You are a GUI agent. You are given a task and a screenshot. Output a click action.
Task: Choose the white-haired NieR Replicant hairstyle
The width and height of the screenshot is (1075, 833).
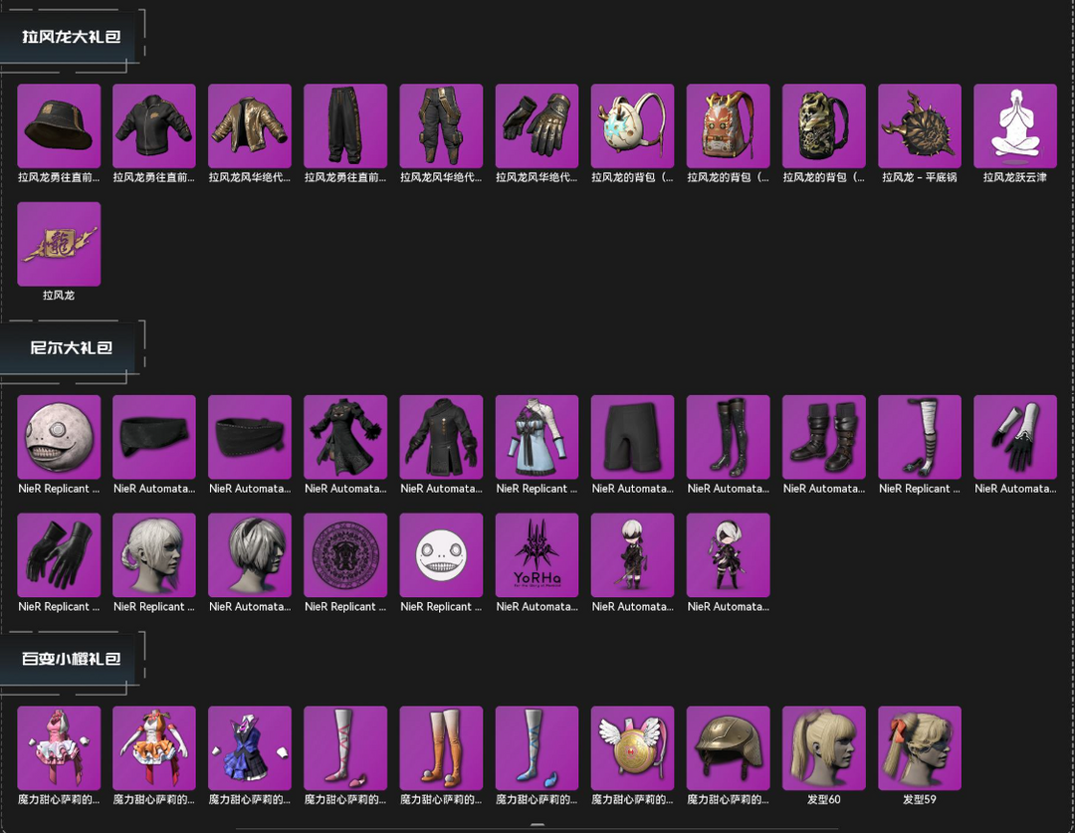(154, 555)
